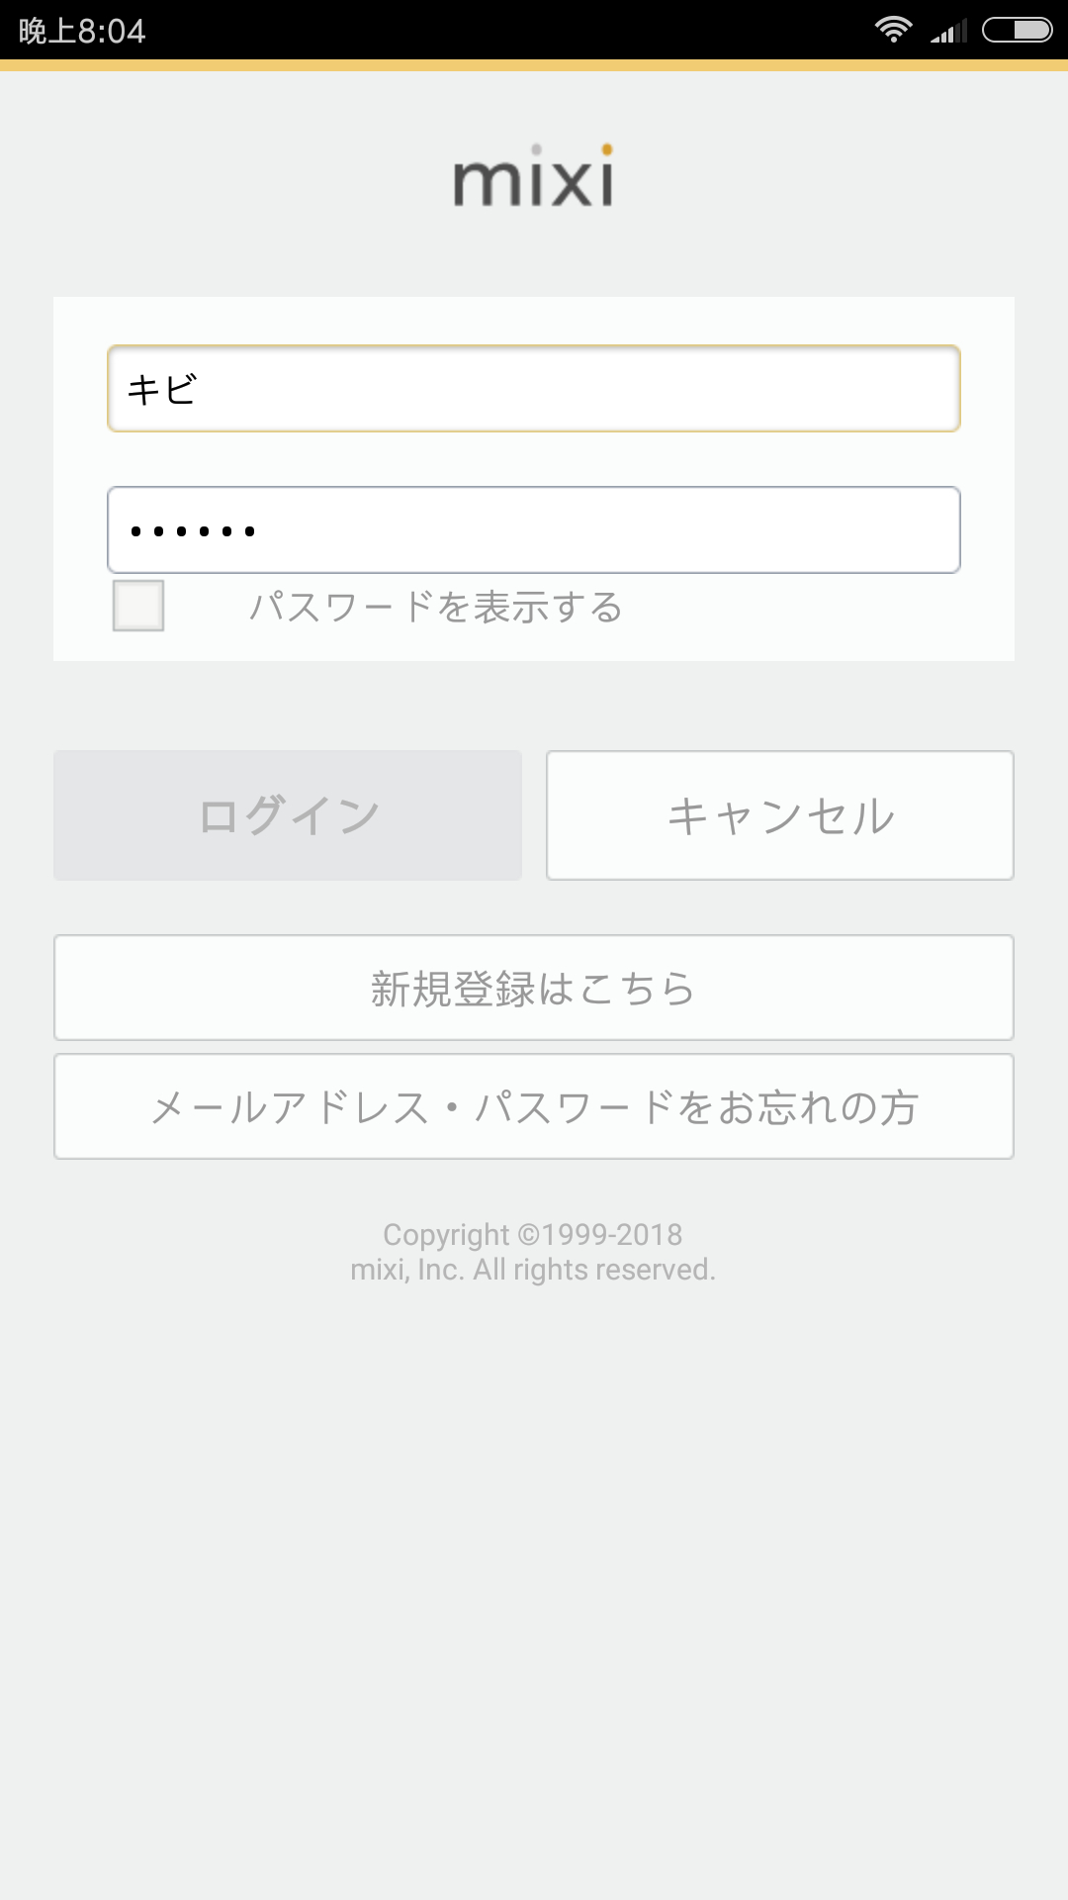Open メールアドレス・パスワードをお忘れの方 recovery
Viewport: 1068px width, 1900px height.
[x=534, y=1106]
